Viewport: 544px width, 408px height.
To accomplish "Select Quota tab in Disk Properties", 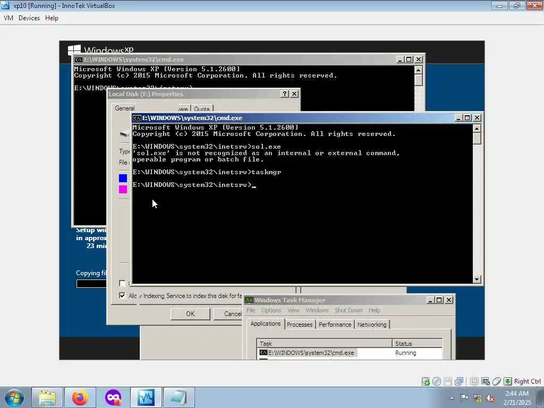I will pyautogui.click(x=201, y=109).
